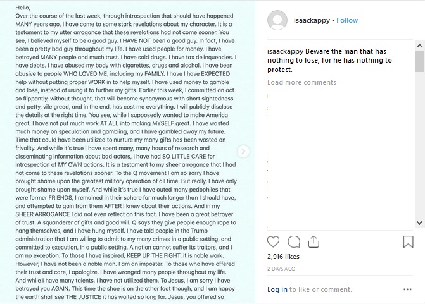425x304 pixels.
Task: Click isaackappy username in the caption
Action: [285, 51]
